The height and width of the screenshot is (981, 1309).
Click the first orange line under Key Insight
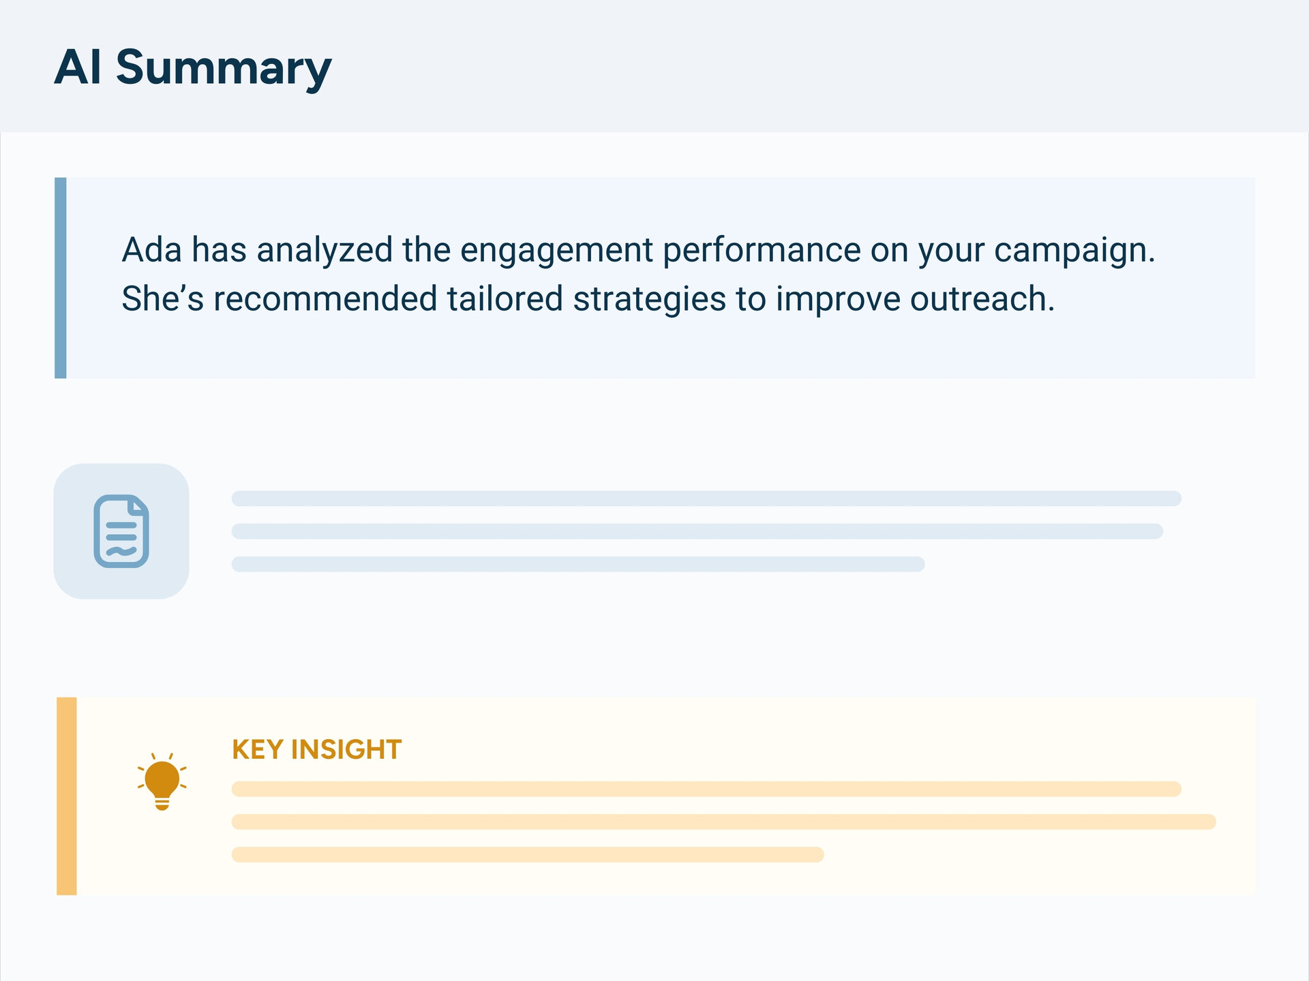pyautogui.click(x=706, y=789)
